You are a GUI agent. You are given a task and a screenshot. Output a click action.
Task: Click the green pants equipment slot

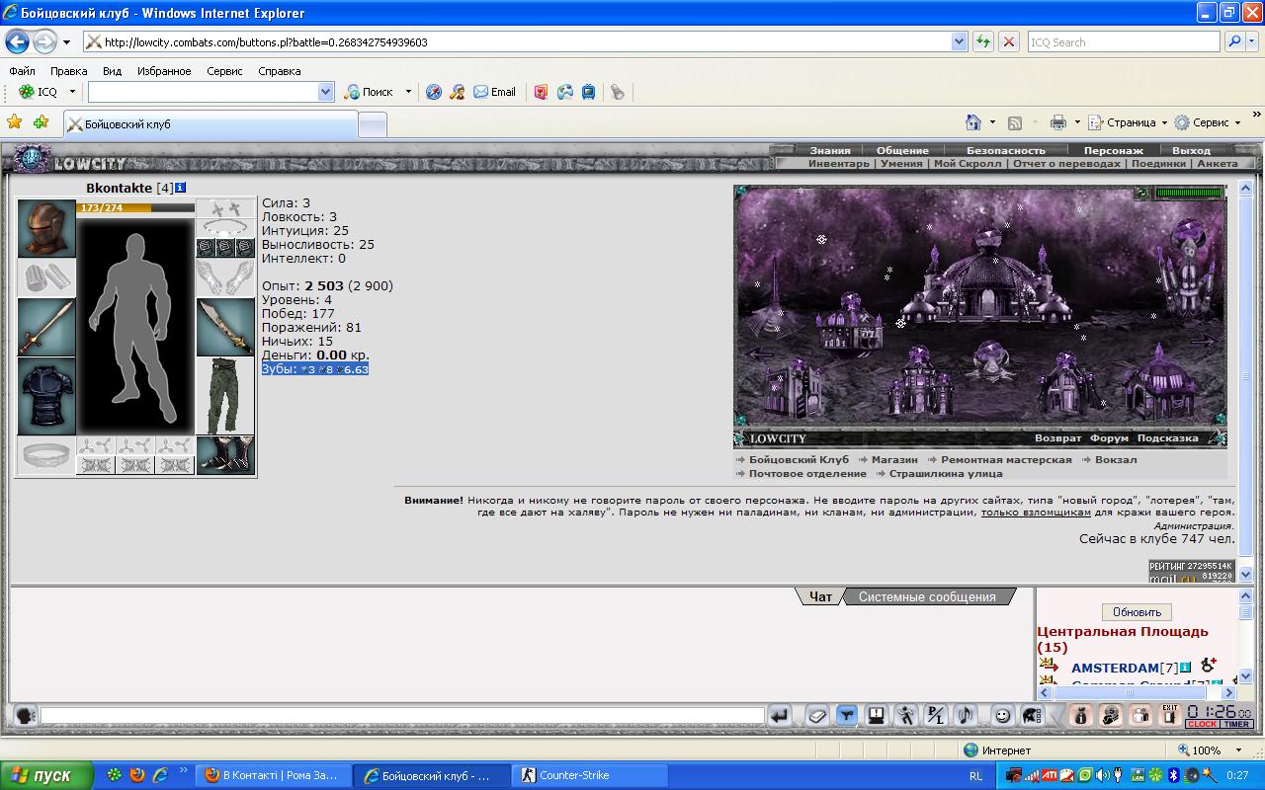tap(225, 396)
